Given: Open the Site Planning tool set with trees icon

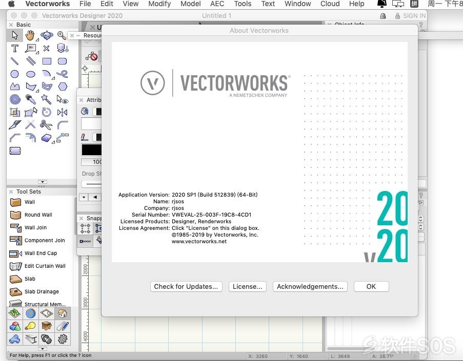Looking at the screenshot, I should [15, 313].
